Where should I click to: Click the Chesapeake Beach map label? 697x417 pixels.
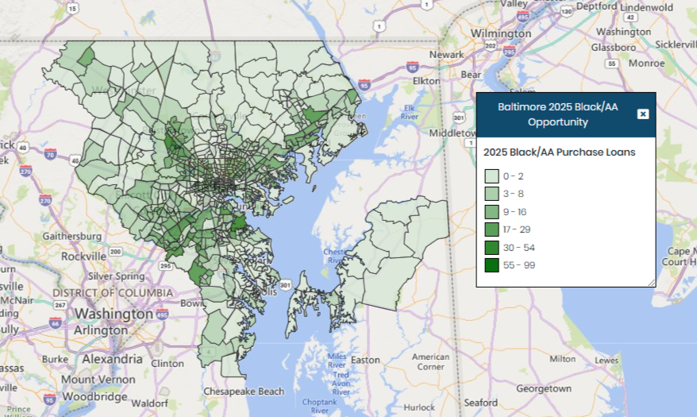[244, 392]
